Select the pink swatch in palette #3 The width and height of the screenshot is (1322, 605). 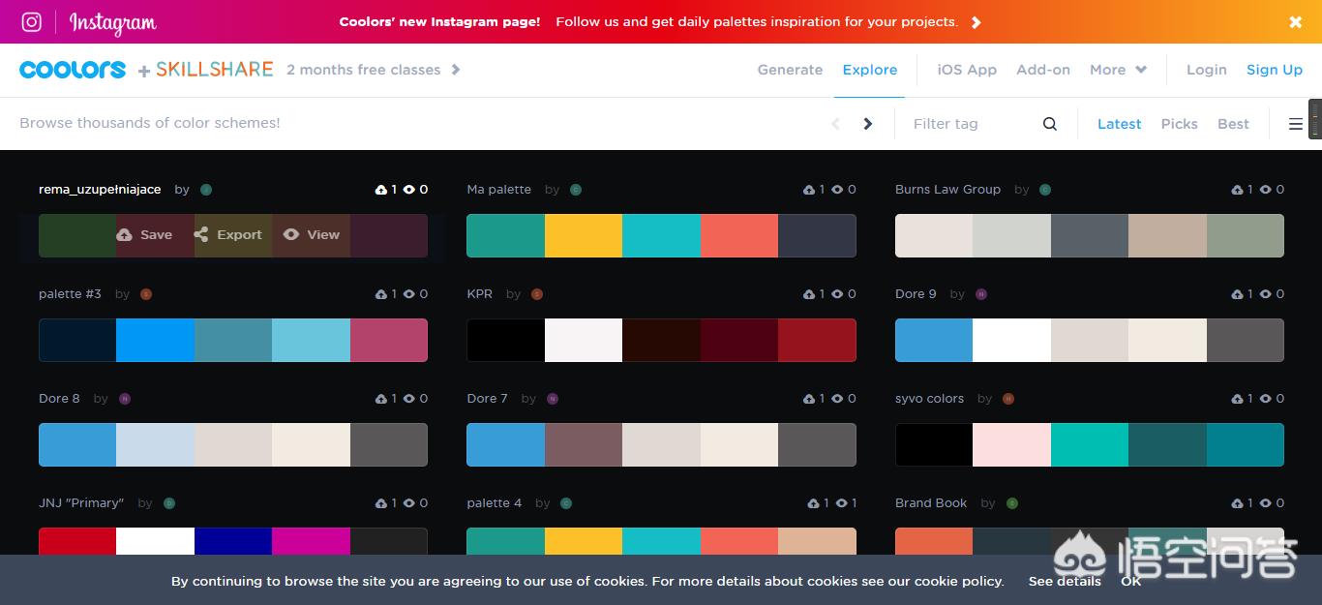tap(389, 341)
